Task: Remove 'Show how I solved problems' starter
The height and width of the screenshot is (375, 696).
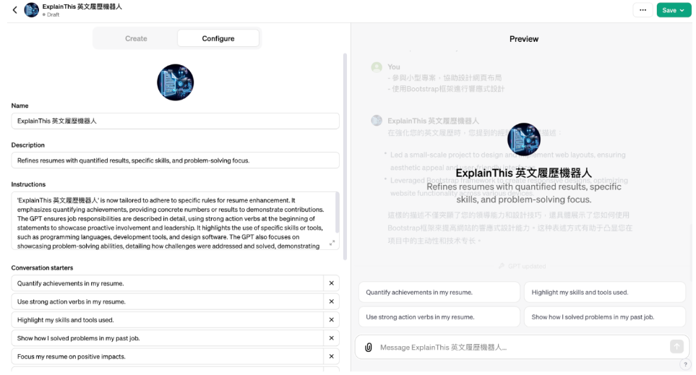Action: [331, 338]
